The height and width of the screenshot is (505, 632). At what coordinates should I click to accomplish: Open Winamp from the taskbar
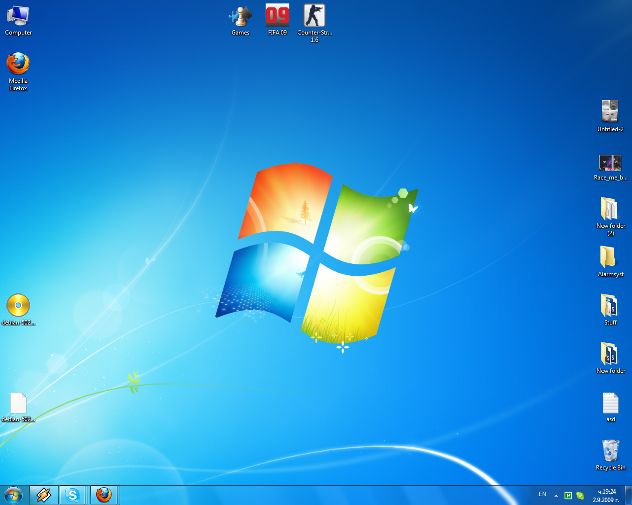coord(44,495)
